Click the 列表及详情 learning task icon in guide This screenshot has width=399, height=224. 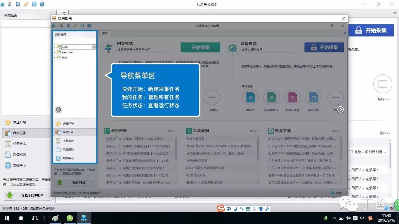pyautogui.click(x=293, y=97)
